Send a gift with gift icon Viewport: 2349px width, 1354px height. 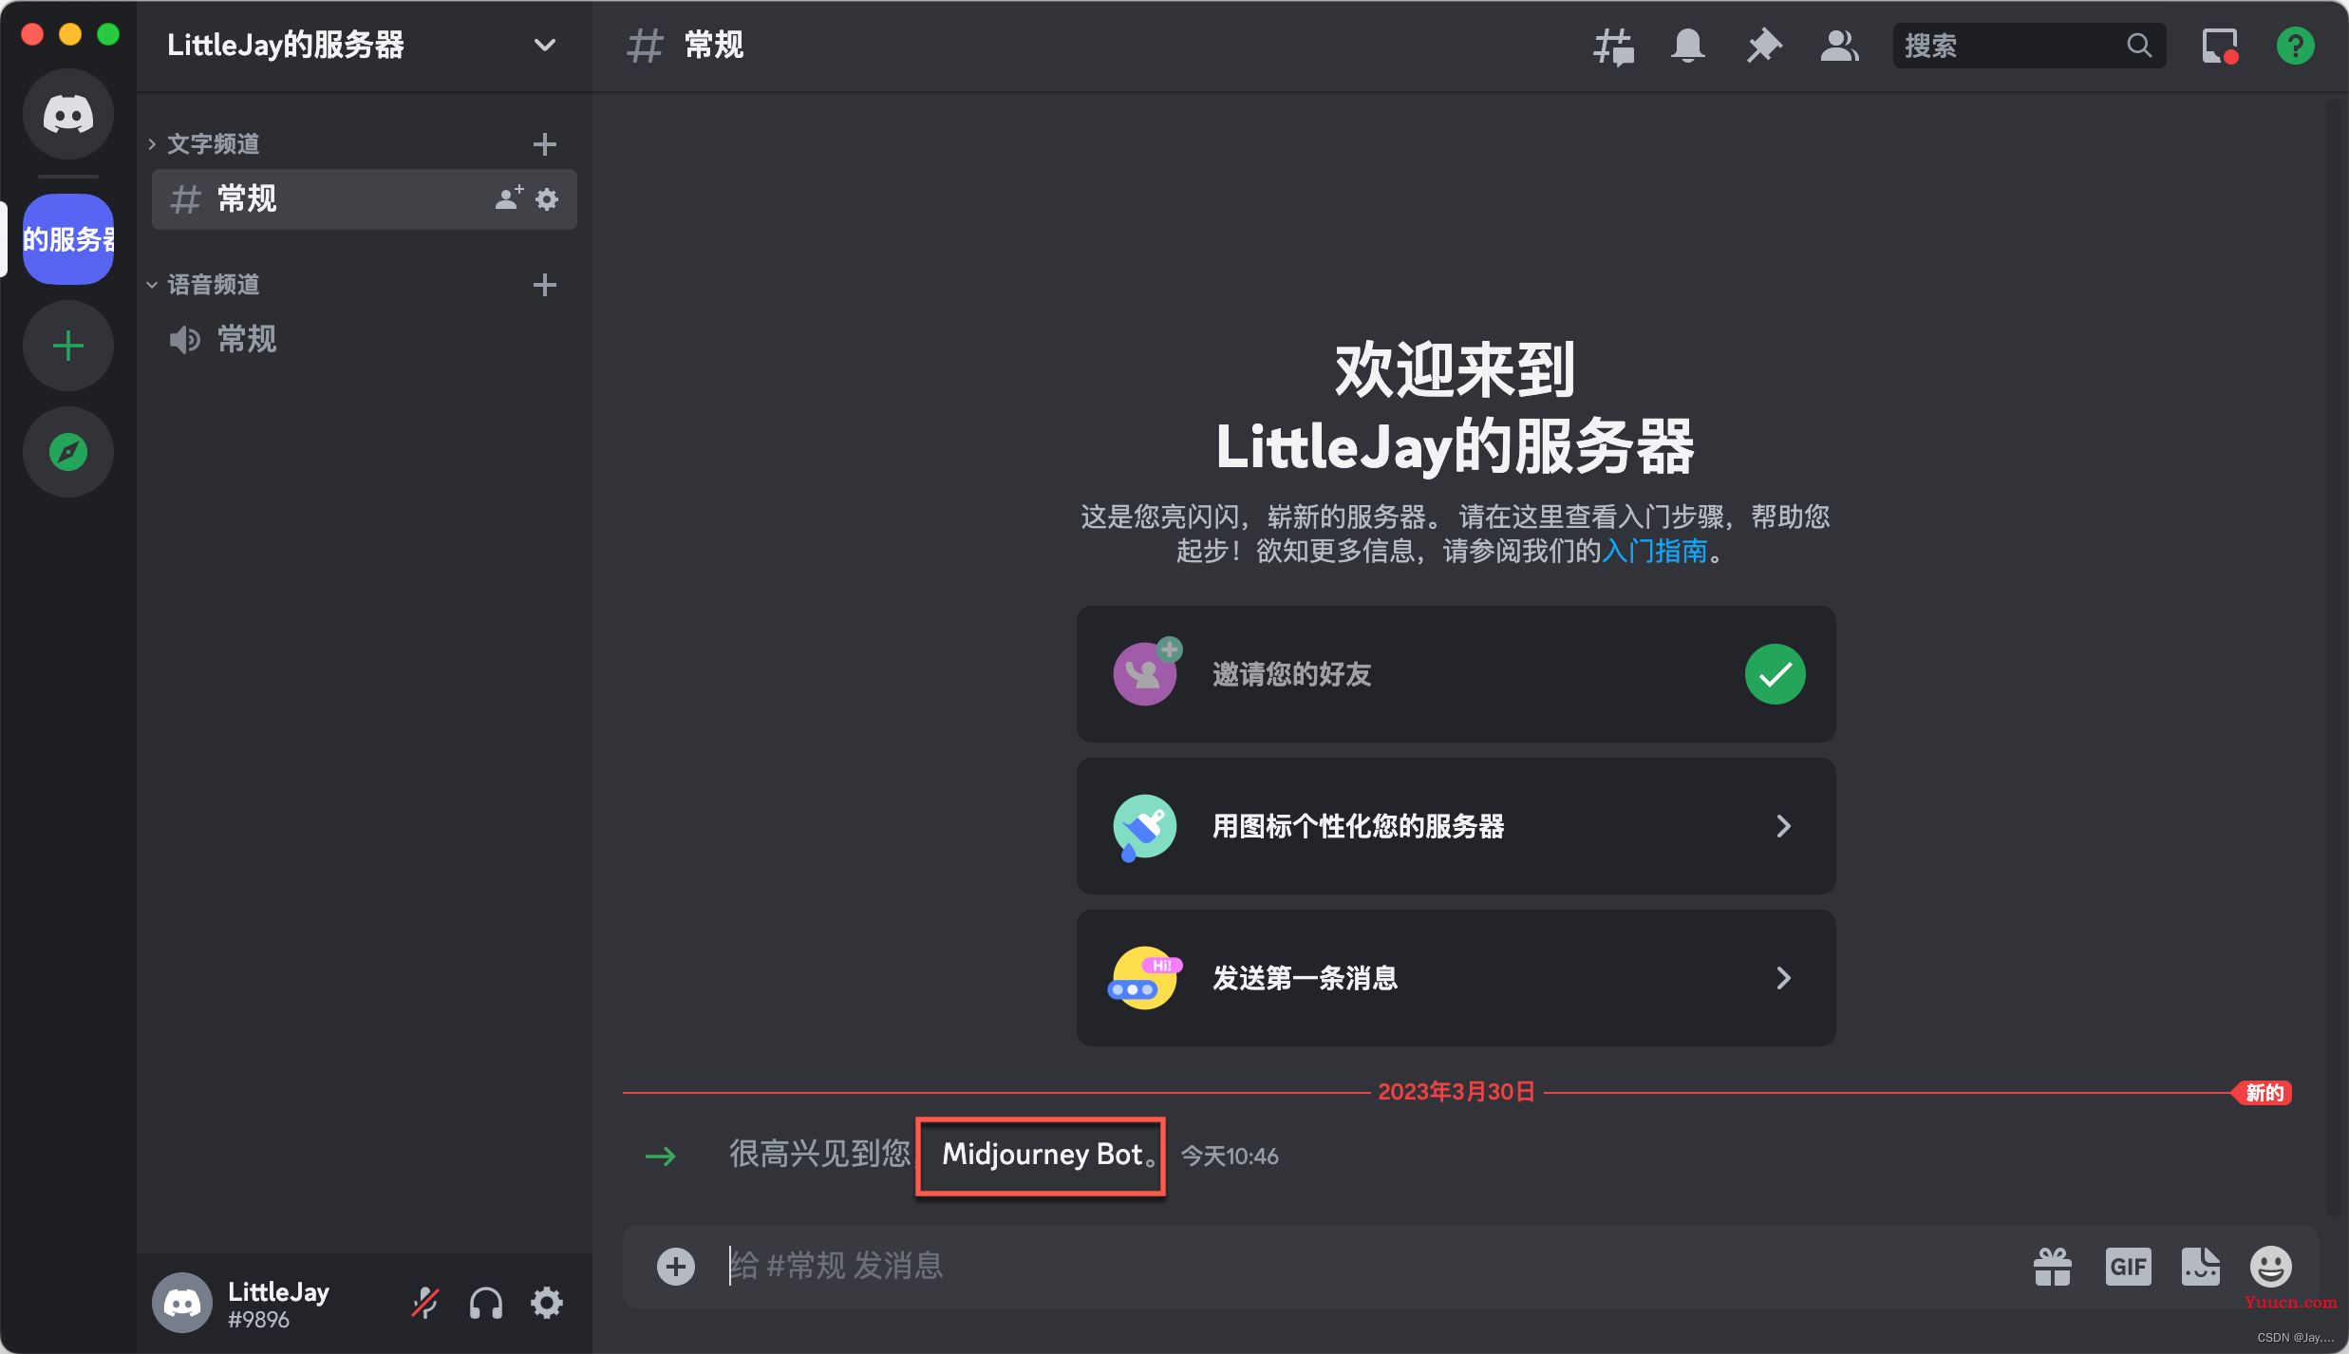[x=2053, y=1267]
